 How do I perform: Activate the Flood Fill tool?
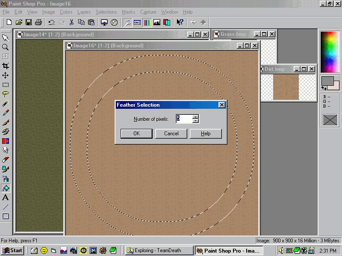[x=6, y=188]
